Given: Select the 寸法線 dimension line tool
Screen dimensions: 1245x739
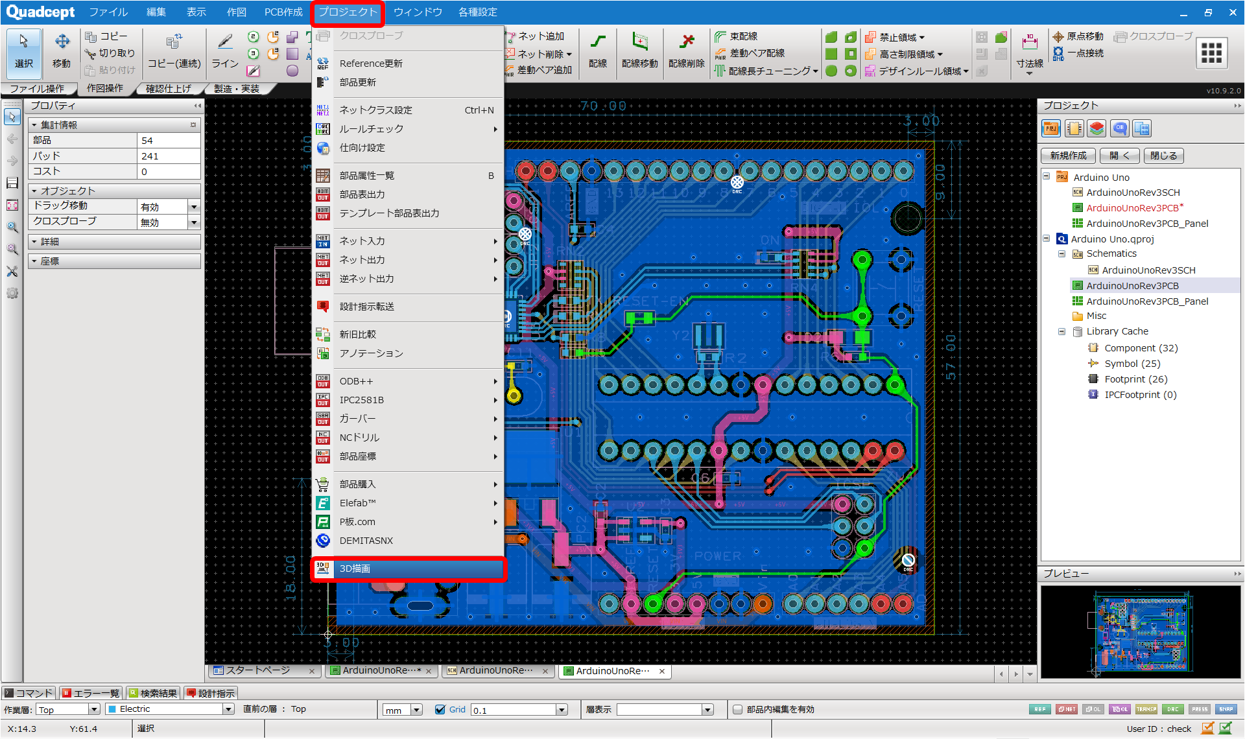Looking at the screenshot, I should click(x=1029, y=52).
